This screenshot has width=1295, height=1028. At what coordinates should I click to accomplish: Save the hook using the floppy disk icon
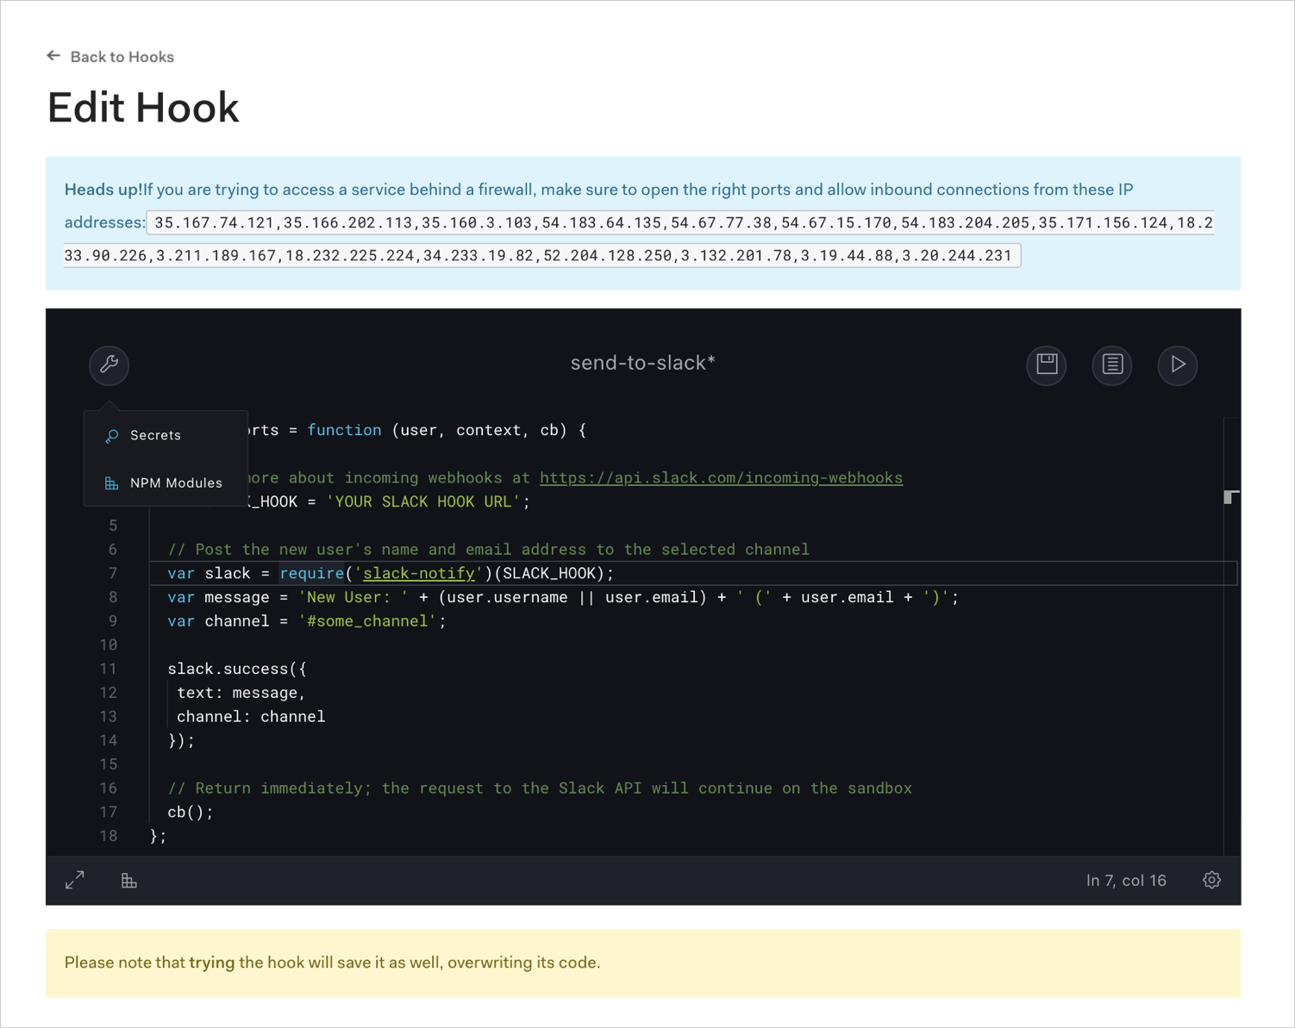click(1046, 365)
